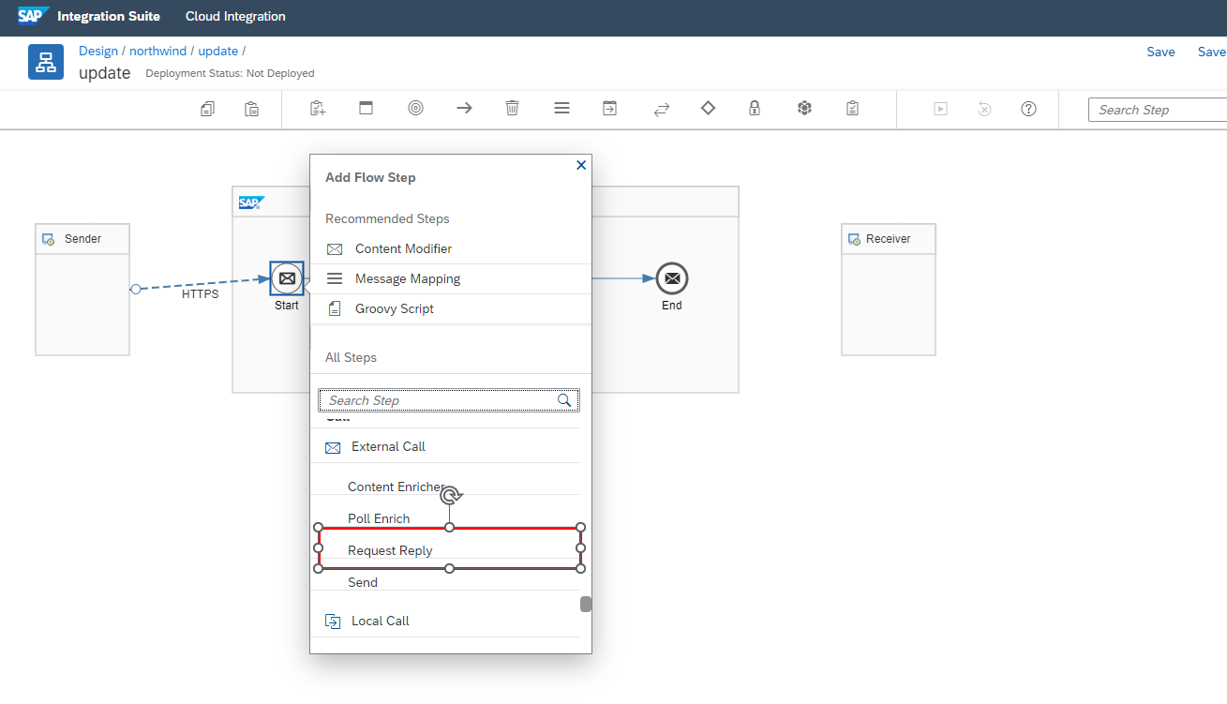This screenshot has width=1227, height=704.
Task: Click the Add Flow Step list scrollbar thumb
Action: point(586,604)
